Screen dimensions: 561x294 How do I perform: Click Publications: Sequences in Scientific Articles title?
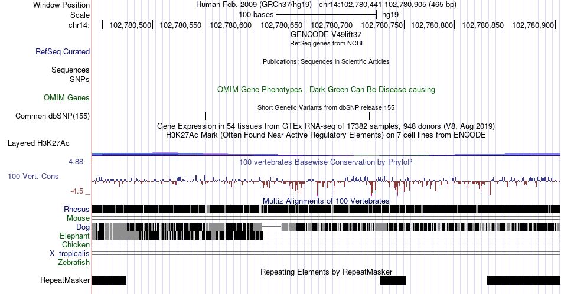point(326,61)
